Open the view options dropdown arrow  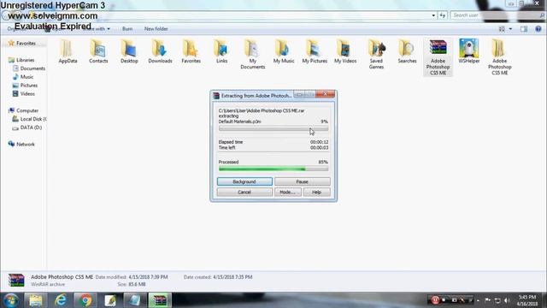tap(510, 29)
